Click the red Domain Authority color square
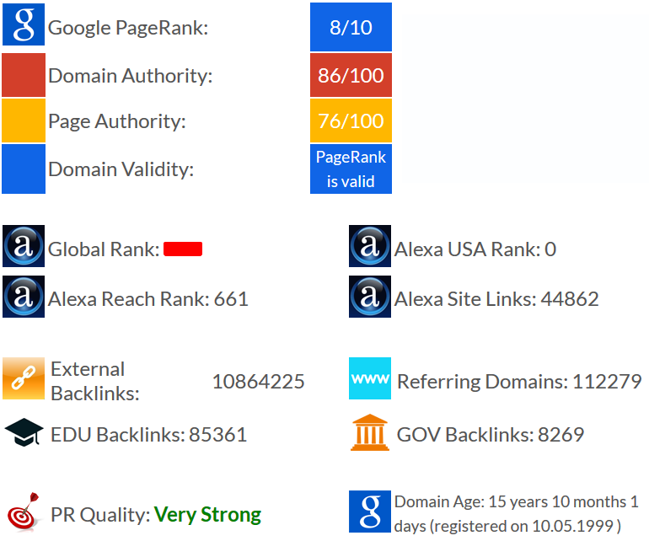This screenshot has height=541, width=649. click(24, 75)
